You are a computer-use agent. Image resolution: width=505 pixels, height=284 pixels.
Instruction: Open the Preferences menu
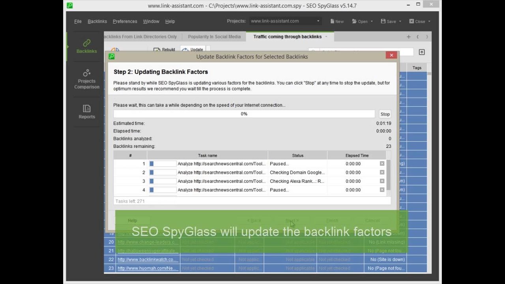tap(125, 21)
